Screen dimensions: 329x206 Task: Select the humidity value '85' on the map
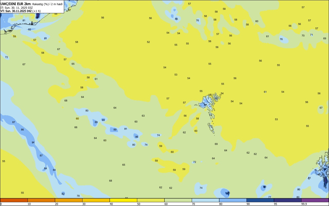click(x=103, y=120)
